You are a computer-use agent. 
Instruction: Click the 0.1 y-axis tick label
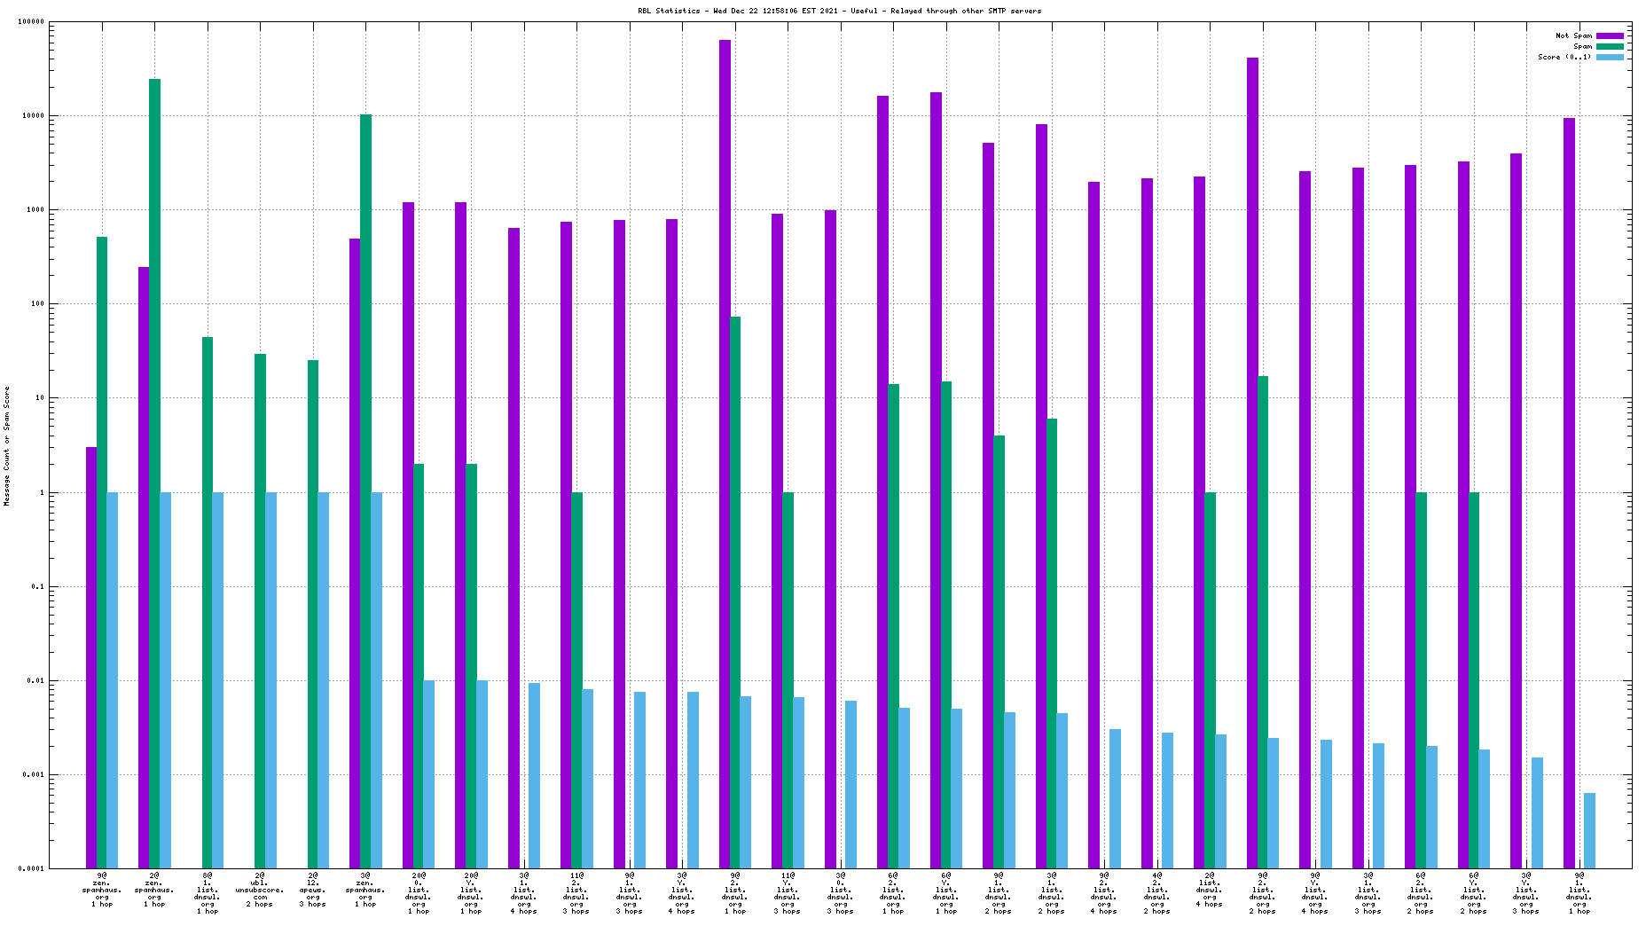(x=37, y=586)
